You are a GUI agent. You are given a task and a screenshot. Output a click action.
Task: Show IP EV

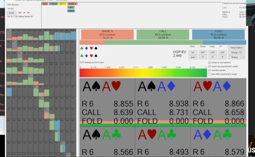[x=222, y=57]
